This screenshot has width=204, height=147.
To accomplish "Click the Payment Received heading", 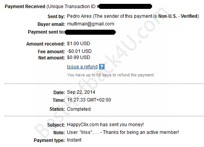I will (x=25, y=7).
